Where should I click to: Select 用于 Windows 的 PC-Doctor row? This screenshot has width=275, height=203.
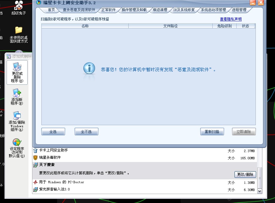145,182
